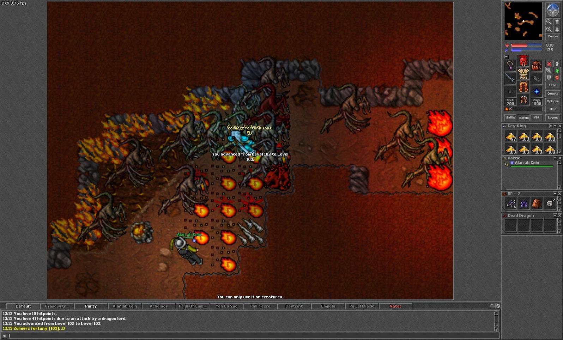
Task: Select the purple boots in BP – 2
Action: [x=523, y=204]
